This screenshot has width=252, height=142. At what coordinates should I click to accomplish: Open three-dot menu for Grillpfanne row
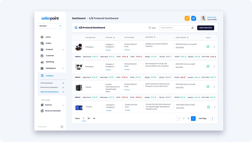pos(214,47)
